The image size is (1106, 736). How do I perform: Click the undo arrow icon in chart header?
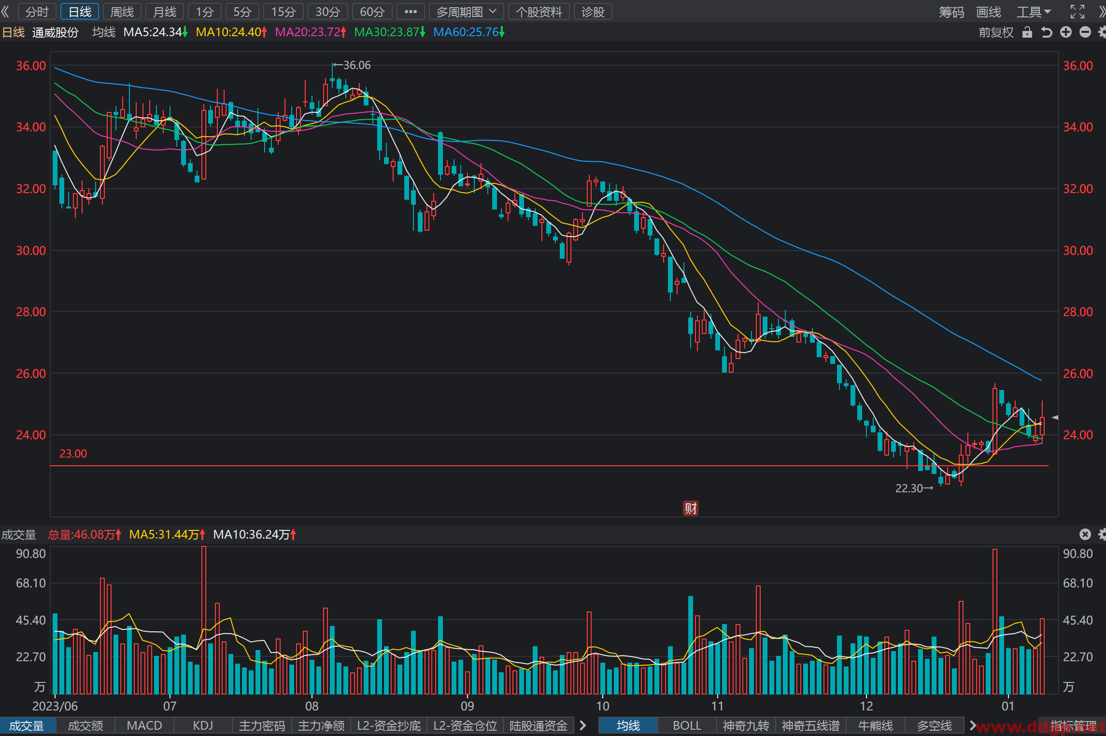[x=1047, y=32]
